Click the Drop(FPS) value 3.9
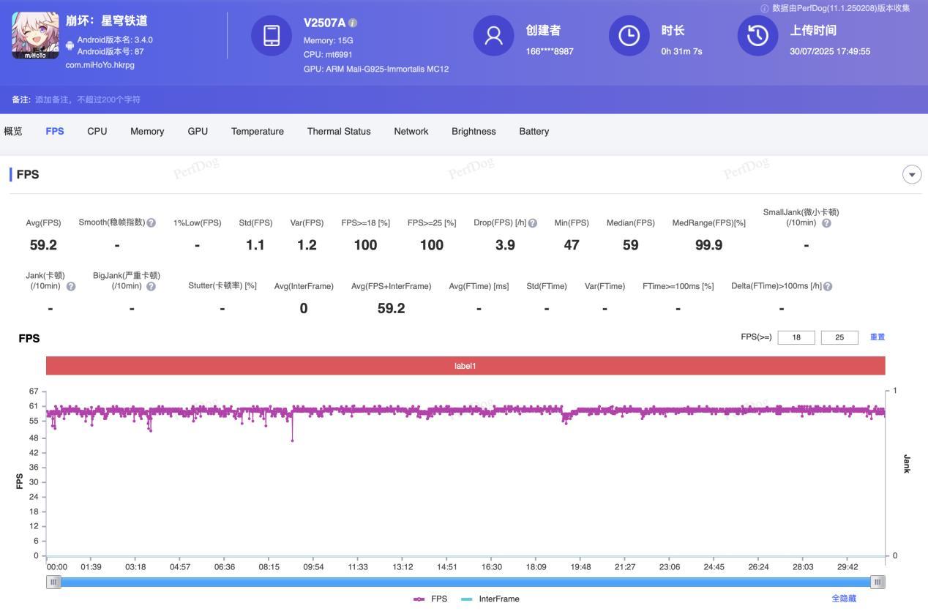928x611 pixels. (x=505, y=245)
